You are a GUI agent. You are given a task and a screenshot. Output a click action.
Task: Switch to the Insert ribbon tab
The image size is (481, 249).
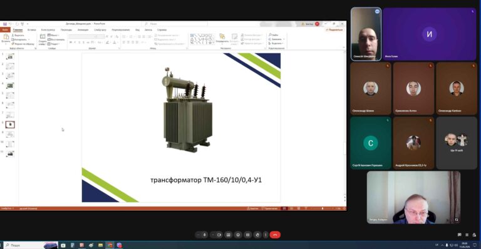point(31,29)
